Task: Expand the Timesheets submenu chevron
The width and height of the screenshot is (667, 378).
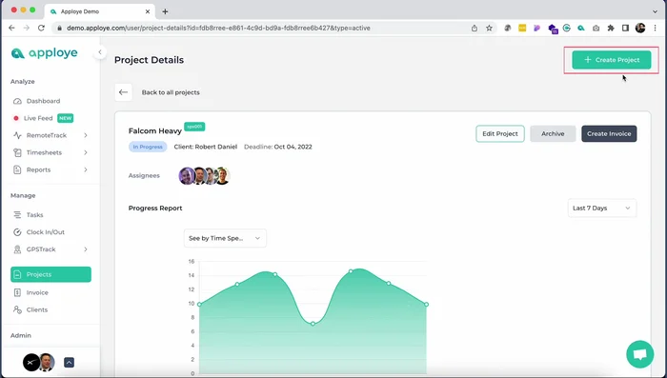Action: [x=86, y=152]
